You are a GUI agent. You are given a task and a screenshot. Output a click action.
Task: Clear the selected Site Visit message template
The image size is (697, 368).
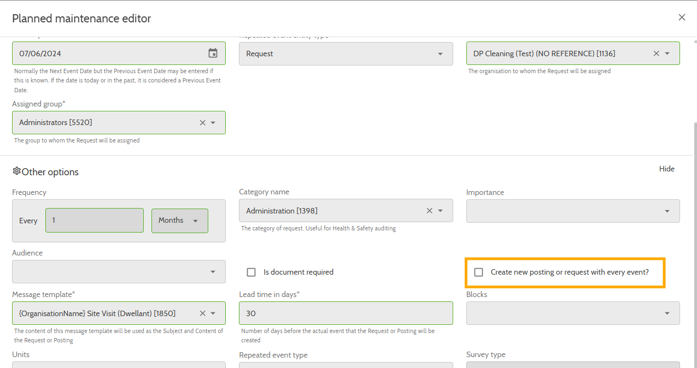coord(202,313)
